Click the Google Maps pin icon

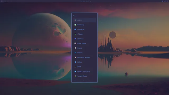tap(75, 76)
